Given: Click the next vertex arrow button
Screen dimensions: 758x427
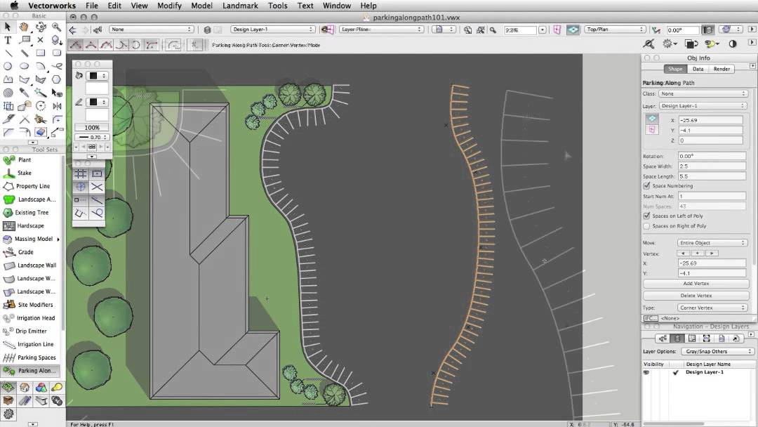Looking at the screenshot, I should click(712, 254).
